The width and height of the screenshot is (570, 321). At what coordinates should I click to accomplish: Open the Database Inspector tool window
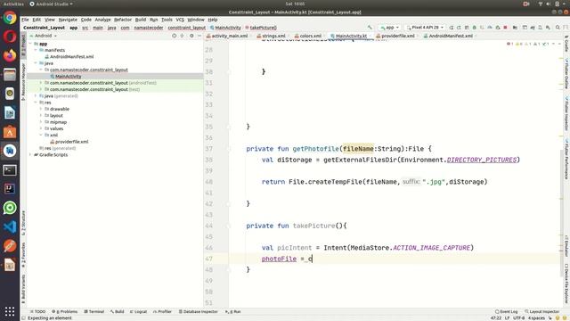click(198, 312)
